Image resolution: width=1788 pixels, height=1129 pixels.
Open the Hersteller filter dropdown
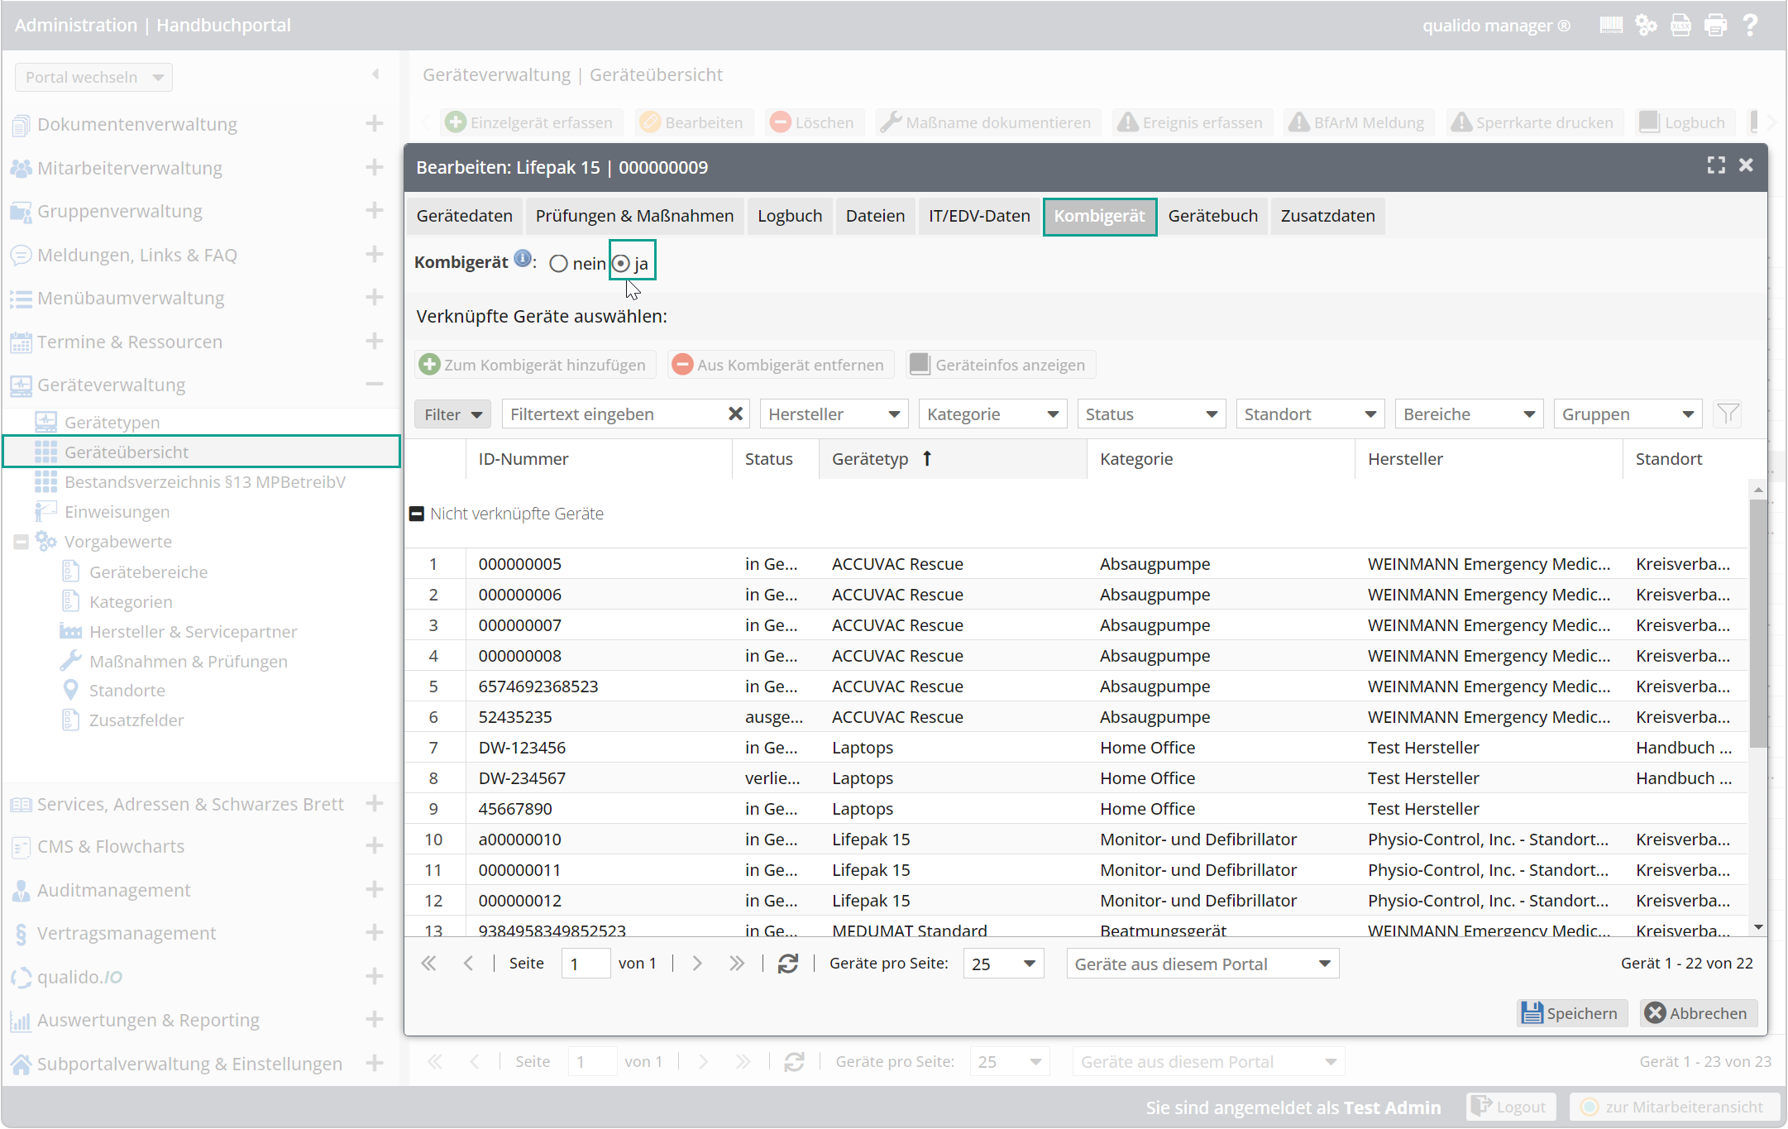pyautogui.click(x=834, y=414)
